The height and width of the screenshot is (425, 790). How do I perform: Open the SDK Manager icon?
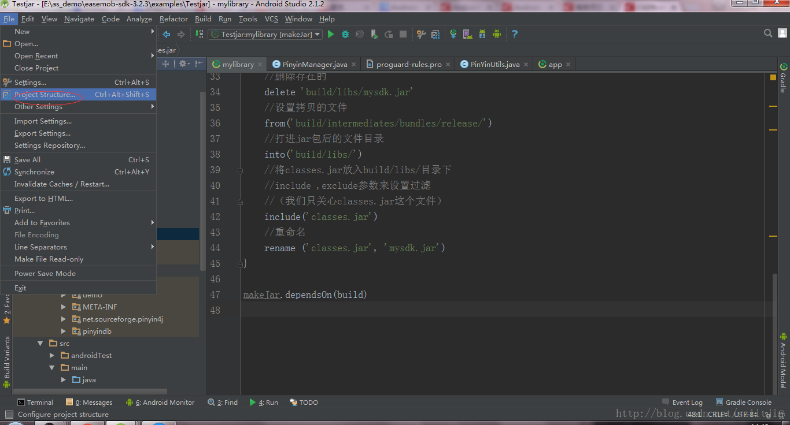point(482,34)
